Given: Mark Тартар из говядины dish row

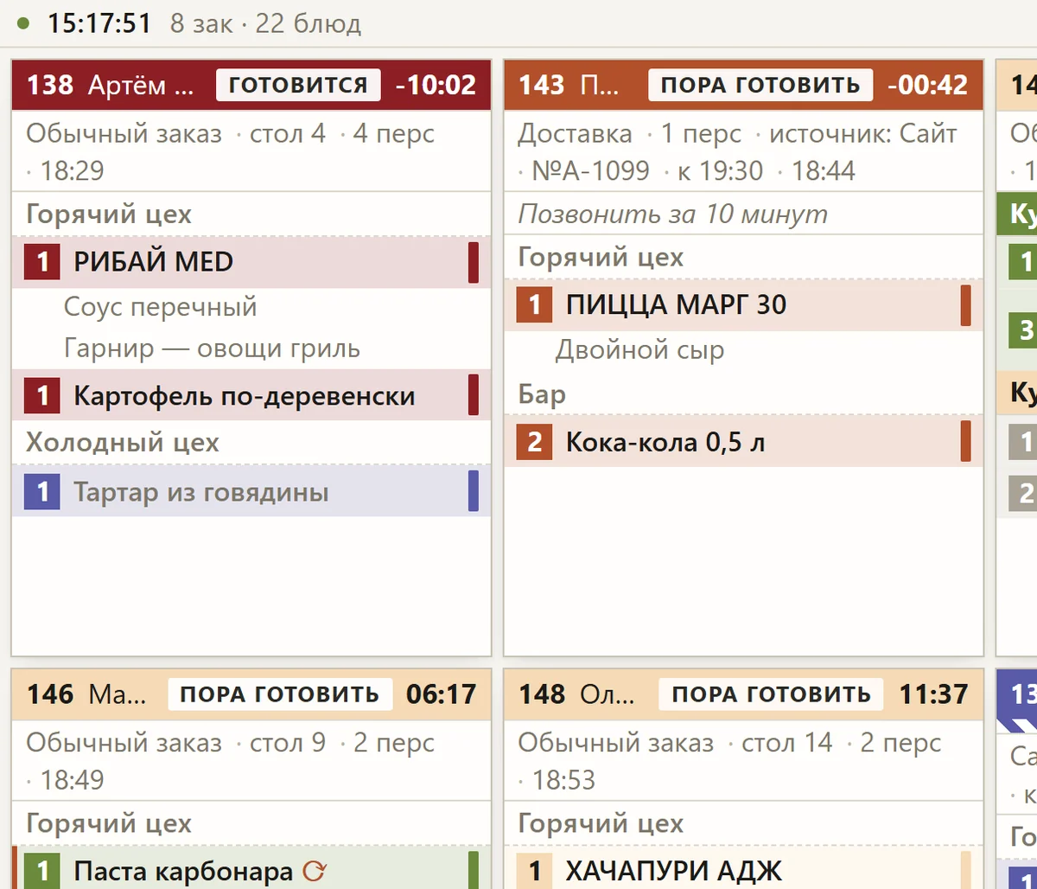Looking at the screenshot, I should click(251, 491).
